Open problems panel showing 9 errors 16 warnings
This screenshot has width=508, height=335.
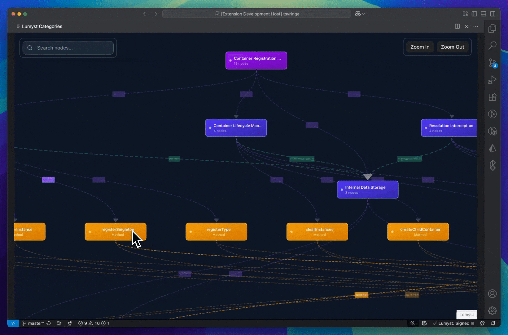pos(94,323)
